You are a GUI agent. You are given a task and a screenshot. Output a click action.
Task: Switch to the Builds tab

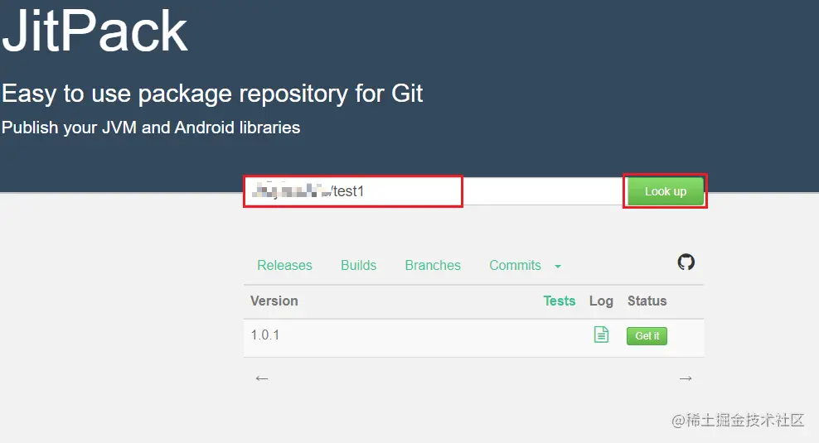pyautogui.click(x=358, y=266)
